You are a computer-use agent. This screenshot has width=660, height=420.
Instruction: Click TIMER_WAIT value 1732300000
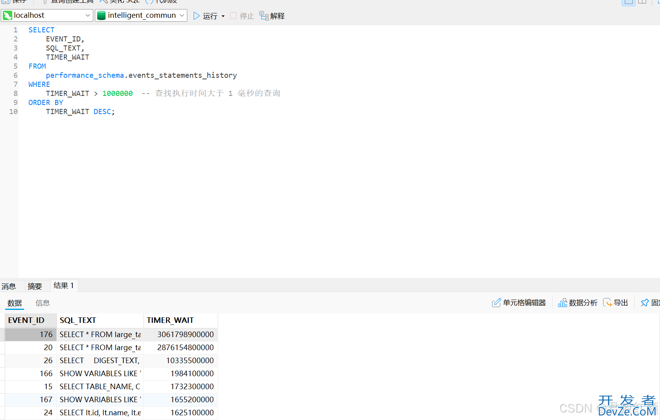point(181,386)
